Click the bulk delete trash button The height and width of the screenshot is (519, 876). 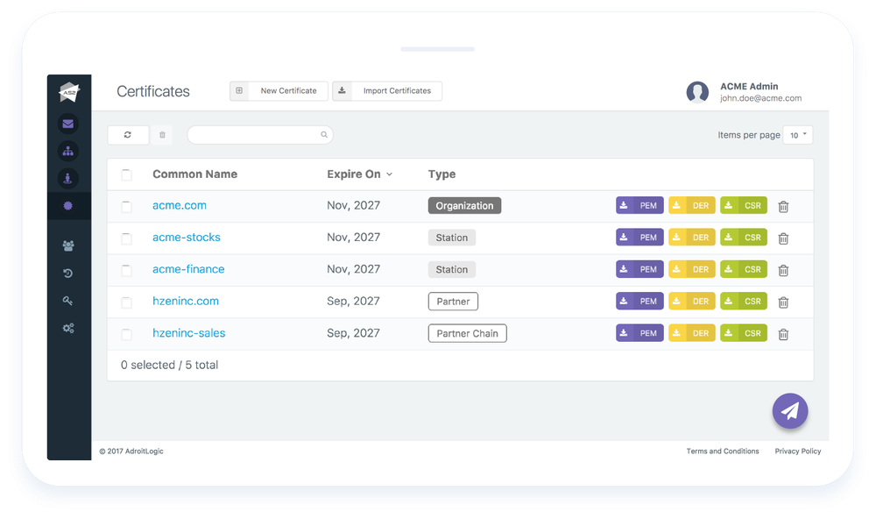pos(163,135)
